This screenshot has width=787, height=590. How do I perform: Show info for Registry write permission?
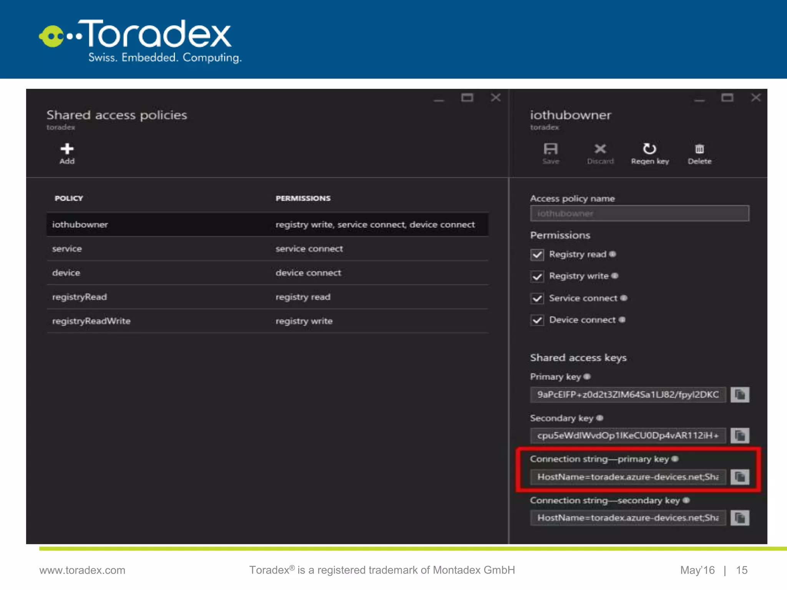tap(615, 275)
